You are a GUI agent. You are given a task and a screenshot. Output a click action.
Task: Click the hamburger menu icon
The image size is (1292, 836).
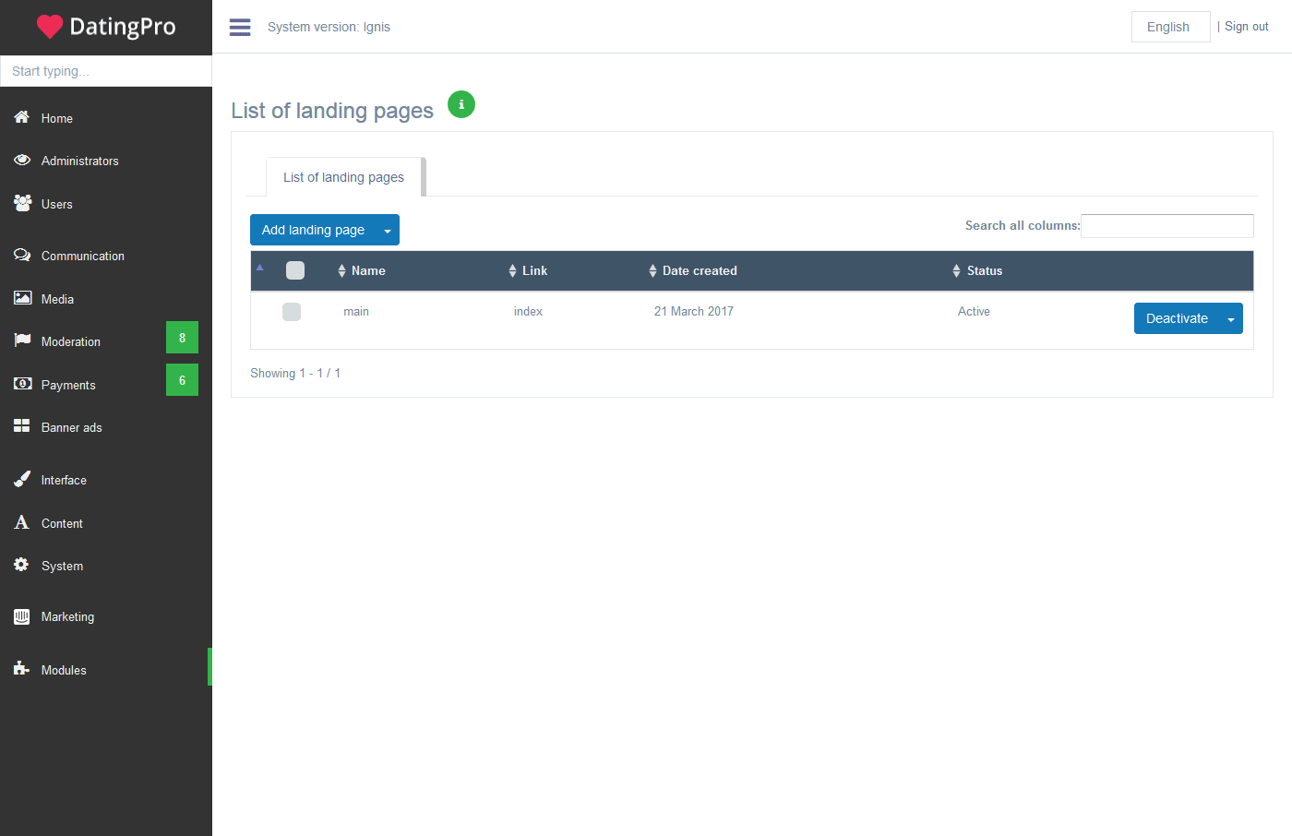240,27
